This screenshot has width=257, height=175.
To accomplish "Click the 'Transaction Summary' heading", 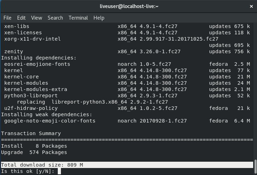I will click(31, 133).
